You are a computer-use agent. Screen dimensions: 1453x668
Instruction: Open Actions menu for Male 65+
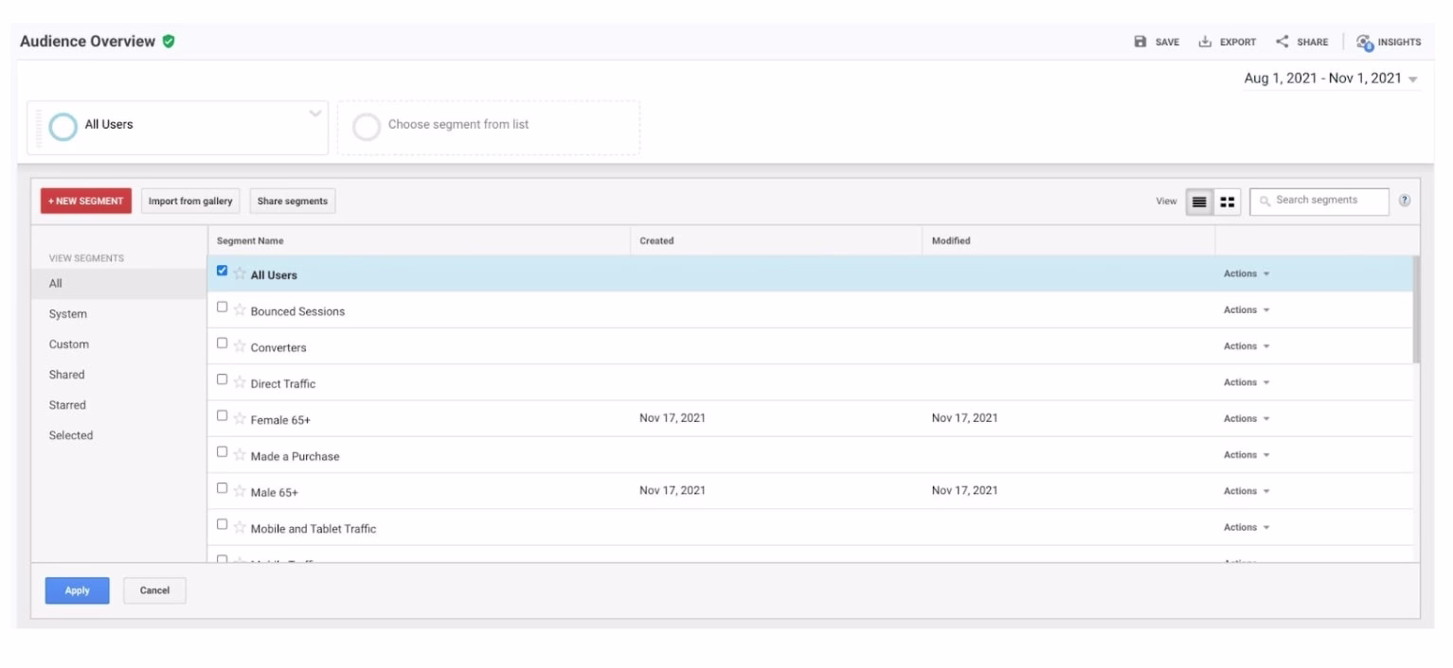click(x=1244, y=490)
